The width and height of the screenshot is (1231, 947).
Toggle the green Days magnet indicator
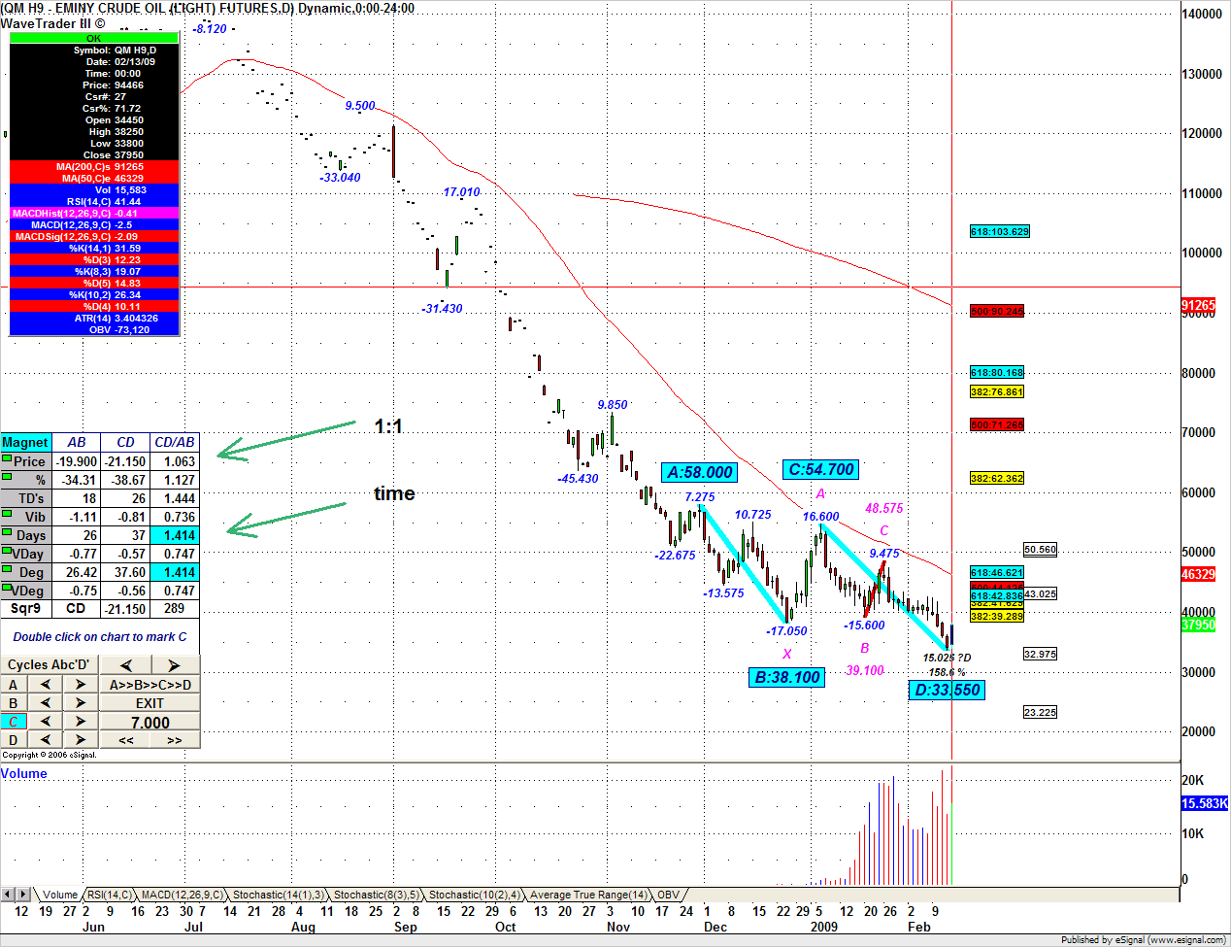click(7, 532)
